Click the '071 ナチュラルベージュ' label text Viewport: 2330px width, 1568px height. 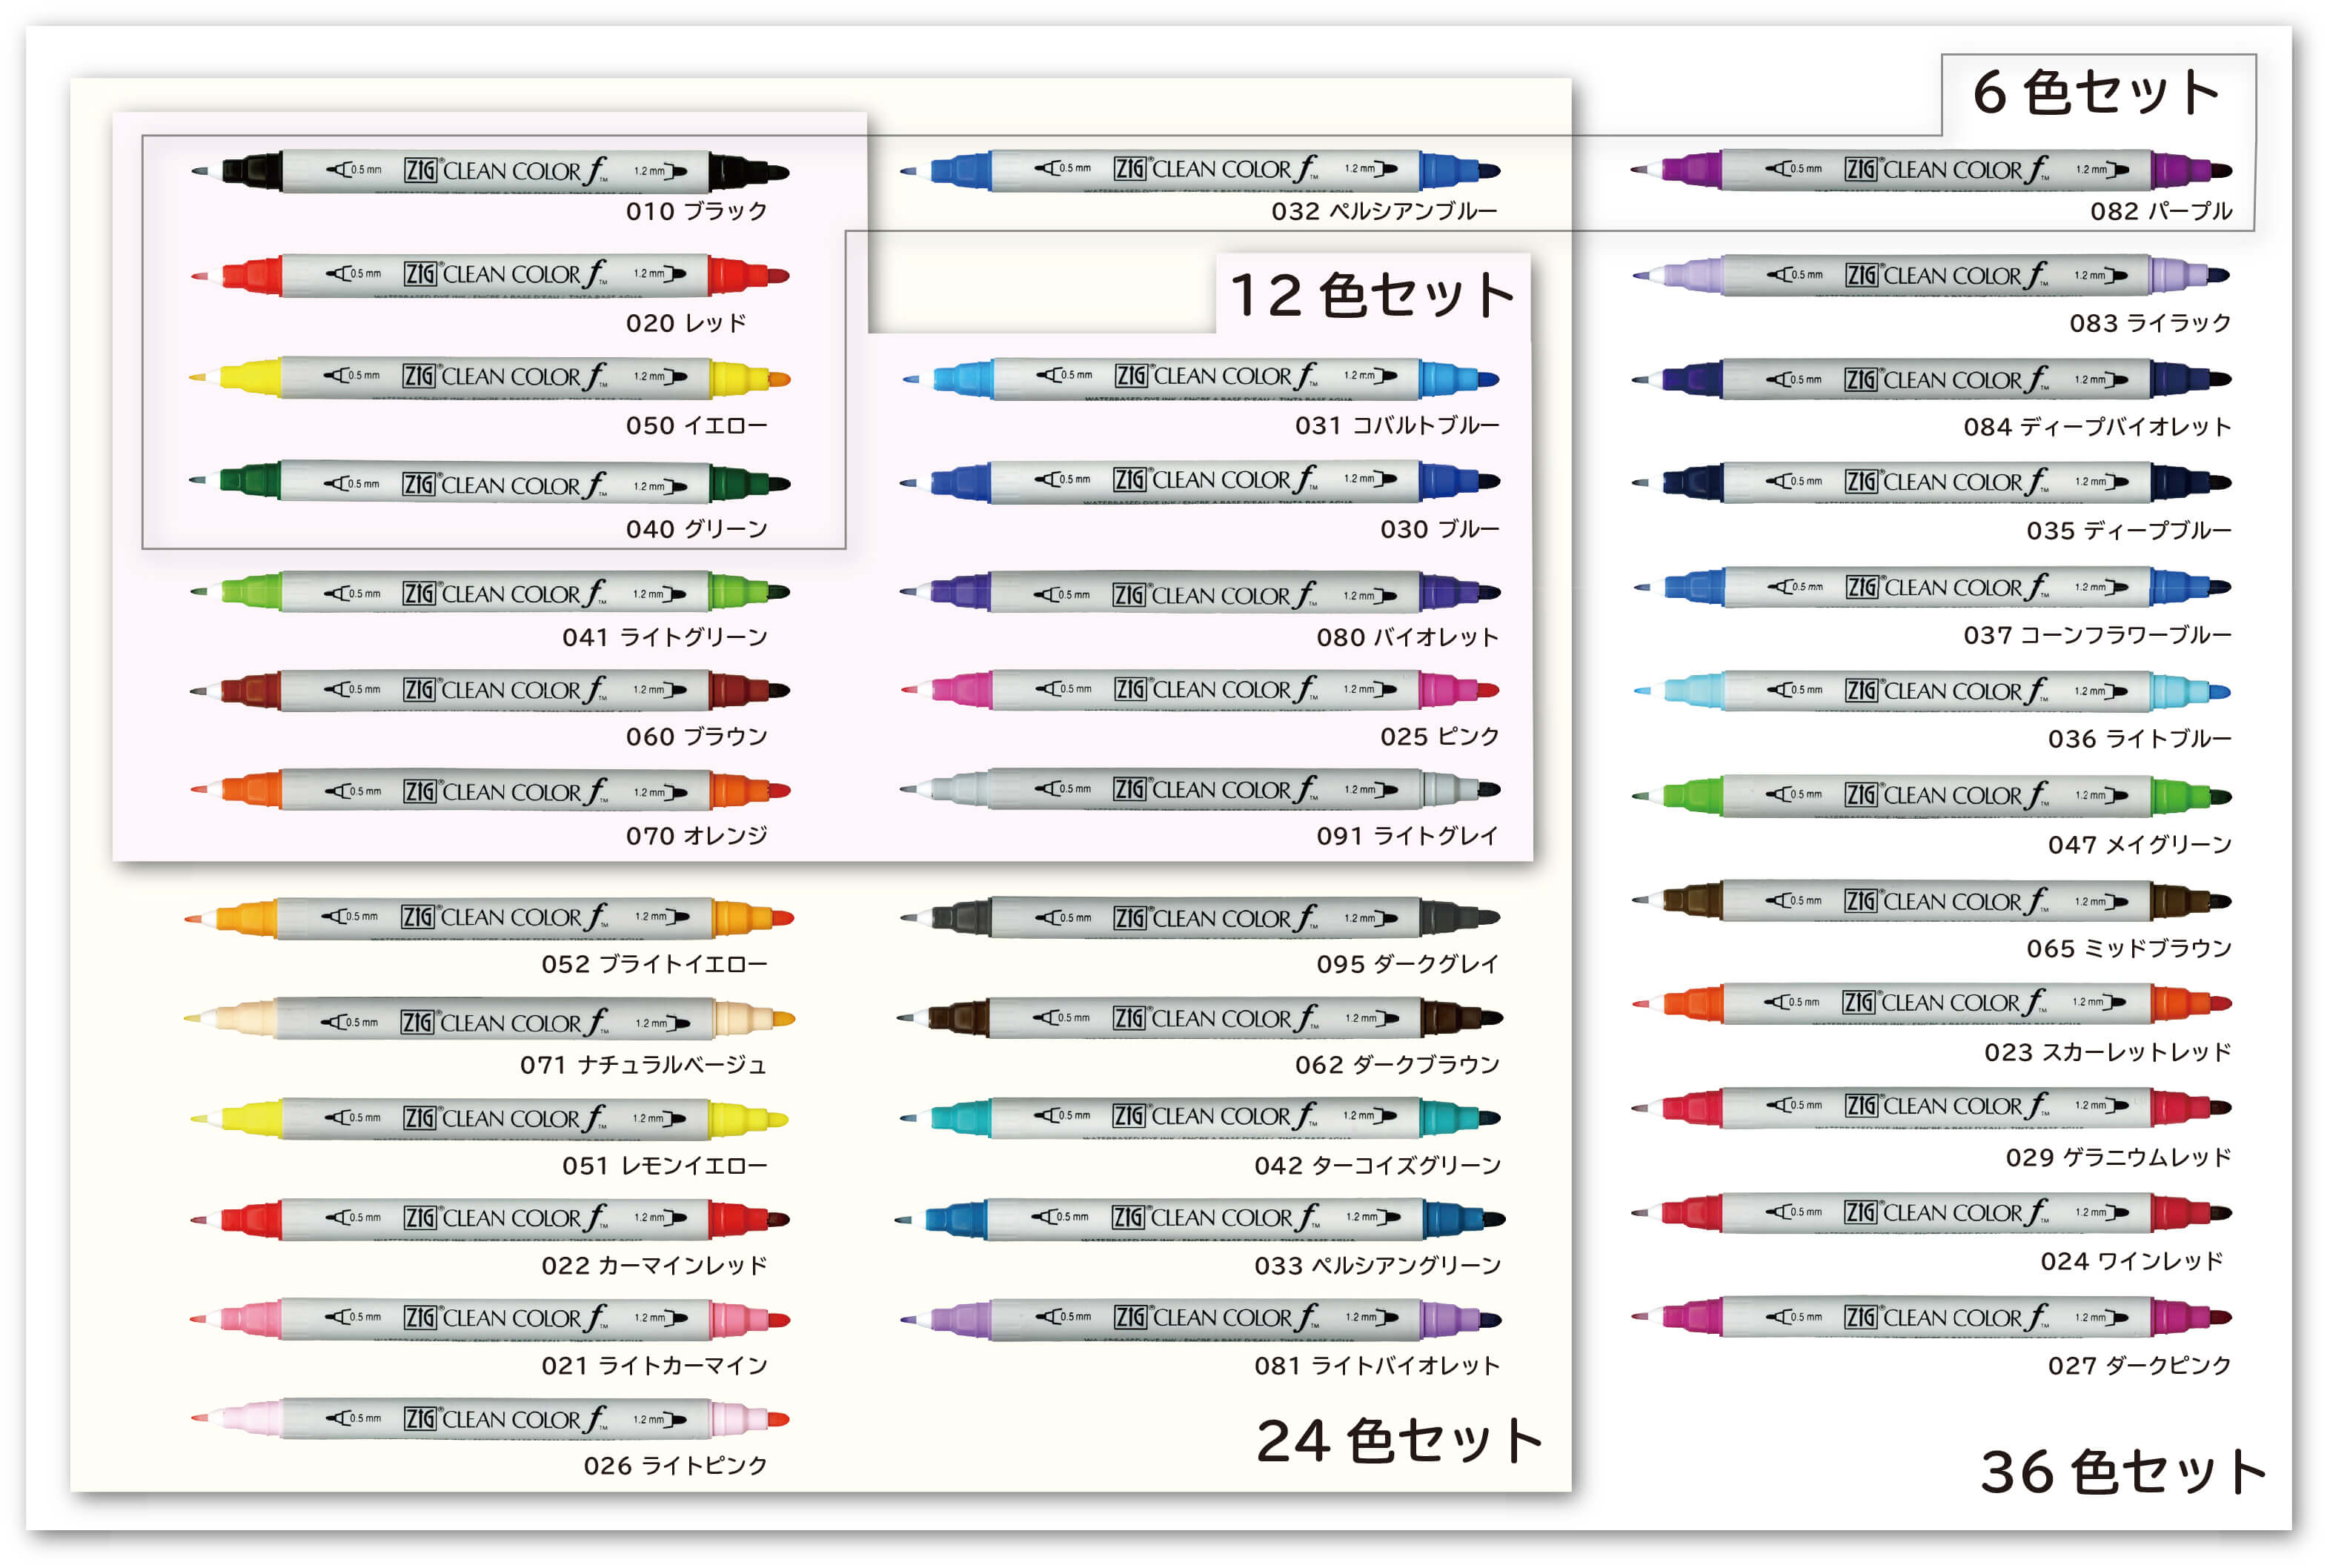(644, 1065)
